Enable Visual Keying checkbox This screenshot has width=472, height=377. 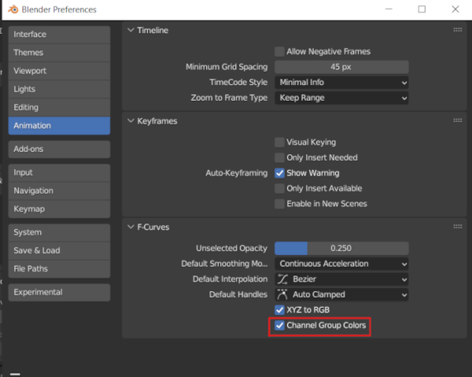coord(279,142)
